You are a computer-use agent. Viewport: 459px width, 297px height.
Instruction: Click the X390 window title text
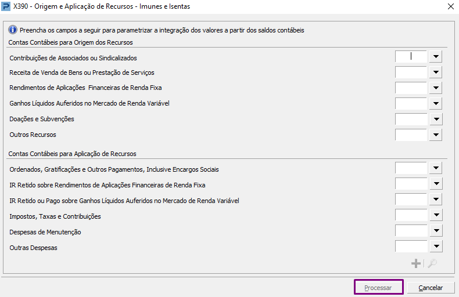pos(102,6)
